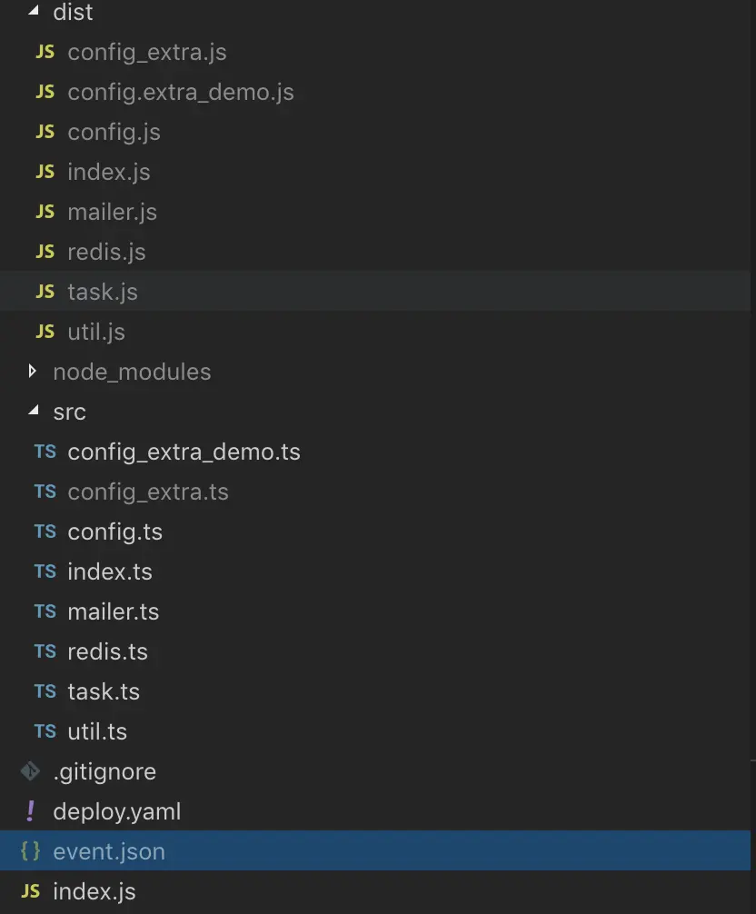
Task: Click the git icon beside .gitignore
Action: point(30,771)
